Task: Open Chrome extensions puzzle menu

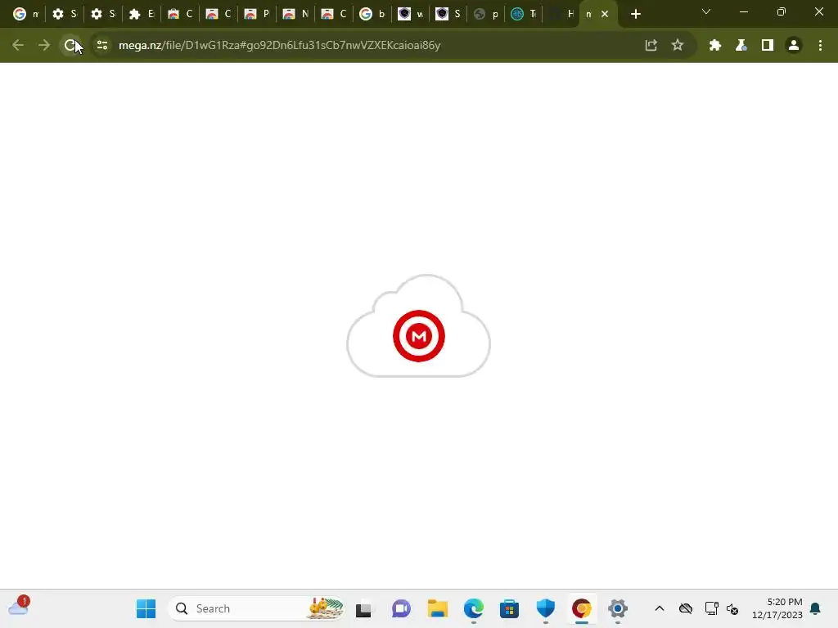Action: click(715, 46)
